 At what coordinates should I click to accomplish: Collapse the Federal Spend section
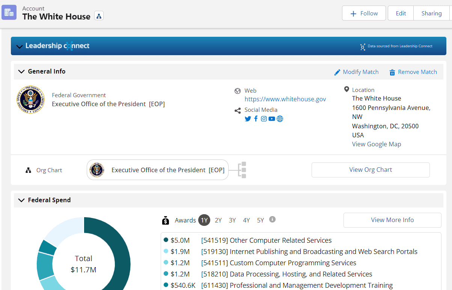pos(21,200)
